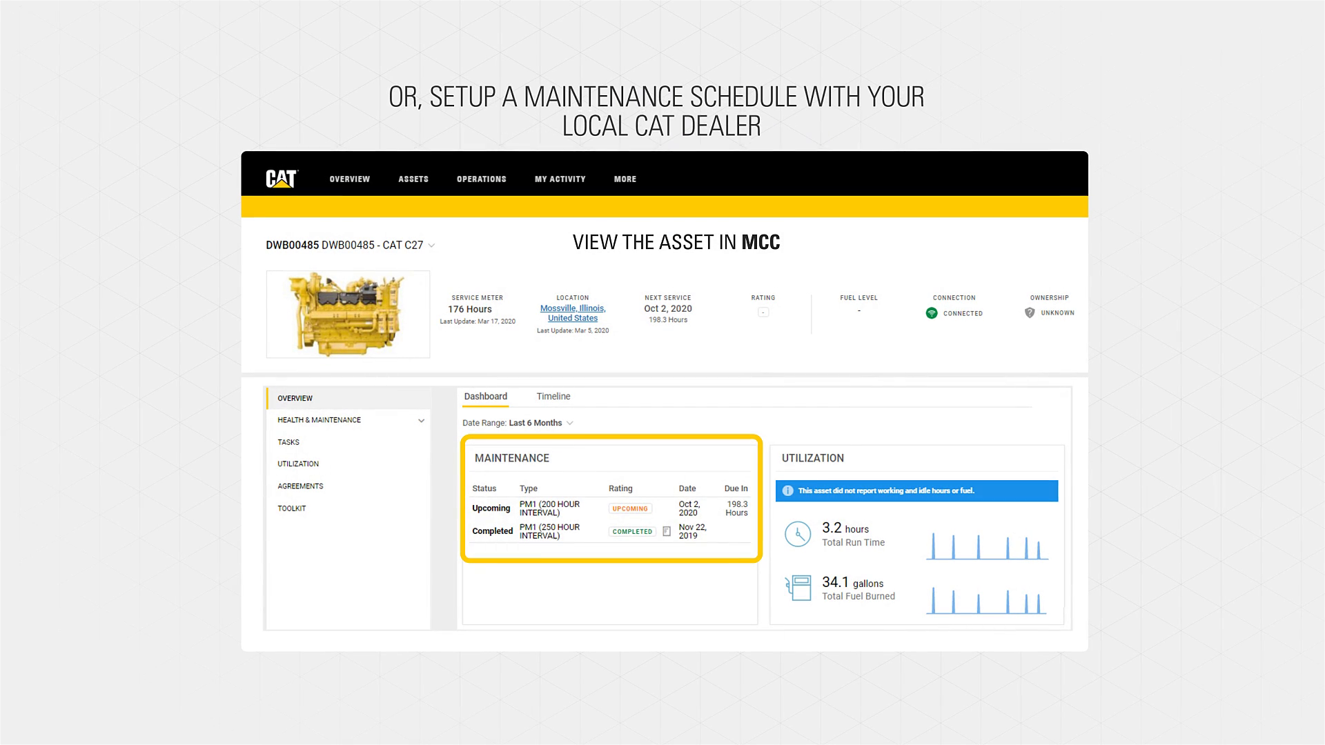1325x745 pixels.
Task: Click the CAT logo icon
Action: (x=281, y=179)
